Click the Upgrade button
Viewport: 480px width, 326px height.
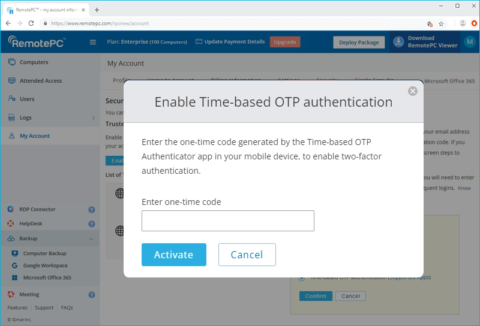coord(285,42)
